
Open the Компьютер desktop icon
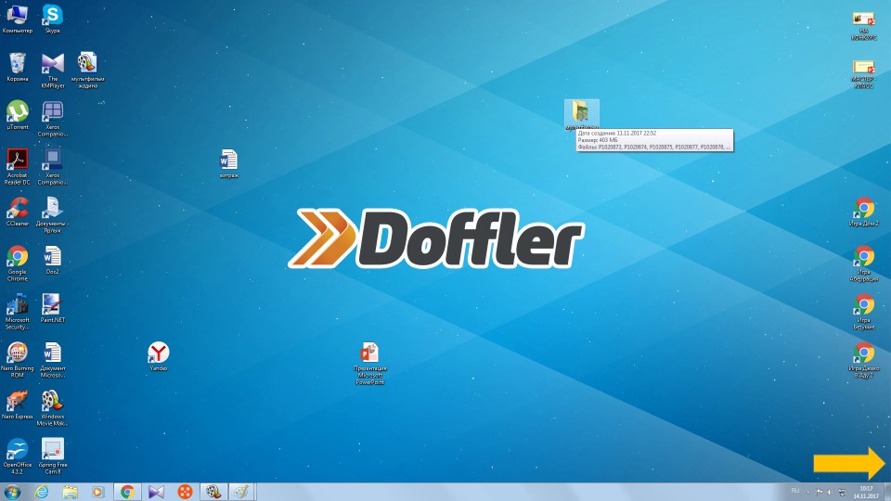click(x=17, y=19)
